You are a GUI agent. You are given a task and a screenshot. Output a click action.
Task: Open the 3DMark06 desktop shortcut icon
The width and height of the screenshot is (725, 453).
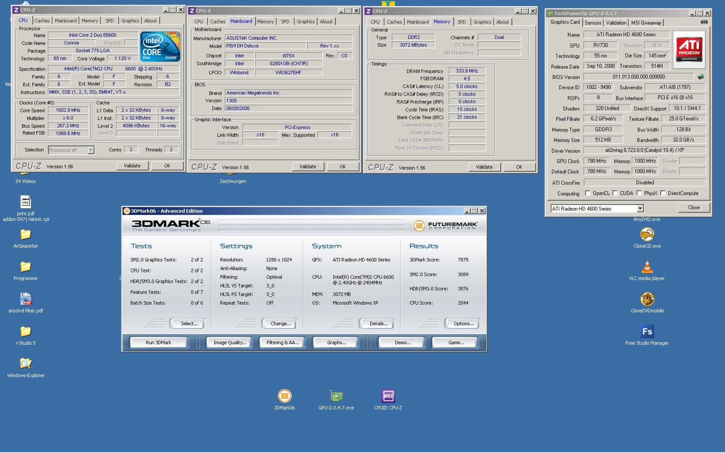tap(284, 396)
